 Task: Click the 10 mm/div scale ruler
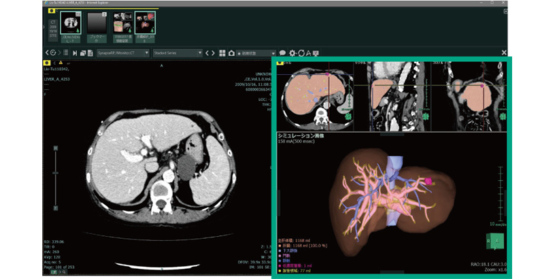coord(500,194)
